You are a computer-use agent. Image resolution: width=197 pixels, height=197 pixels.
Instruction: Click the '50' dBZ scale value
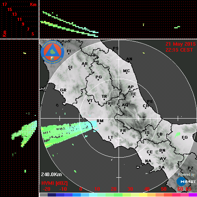click(164, 189)
